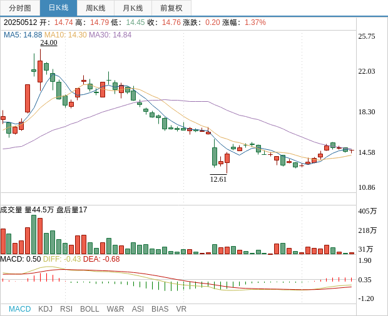Open the W&R indicator

(115, 309)
